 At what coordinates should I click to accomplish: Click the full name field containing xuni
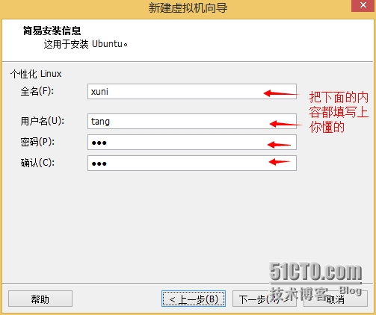tap(192, 92)
